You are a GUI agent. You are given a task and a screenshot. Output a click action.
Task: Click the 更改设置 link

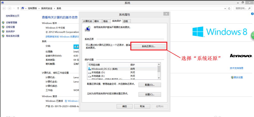point(238,77)
